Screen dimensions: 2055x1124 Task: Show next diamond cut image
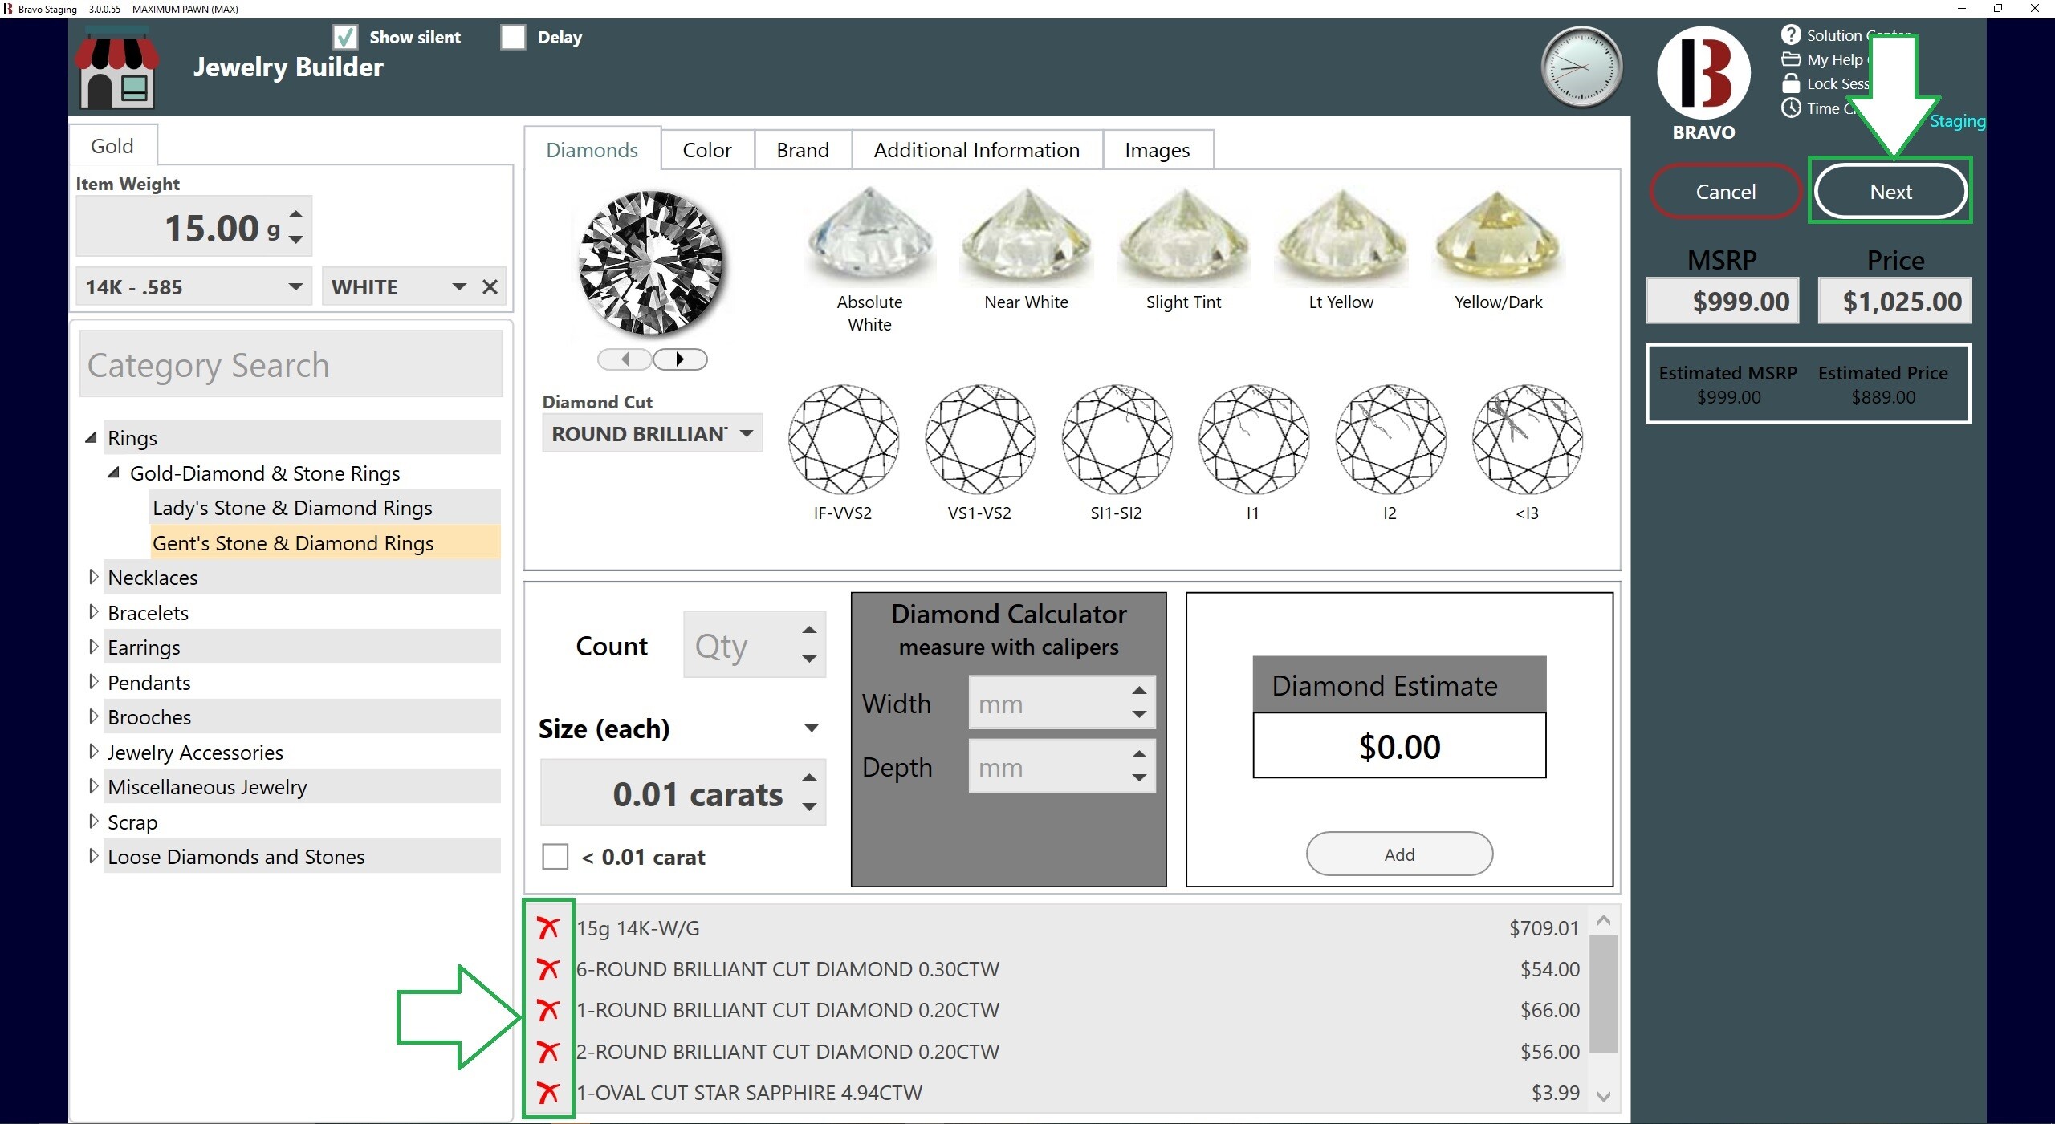coord(680,359)
